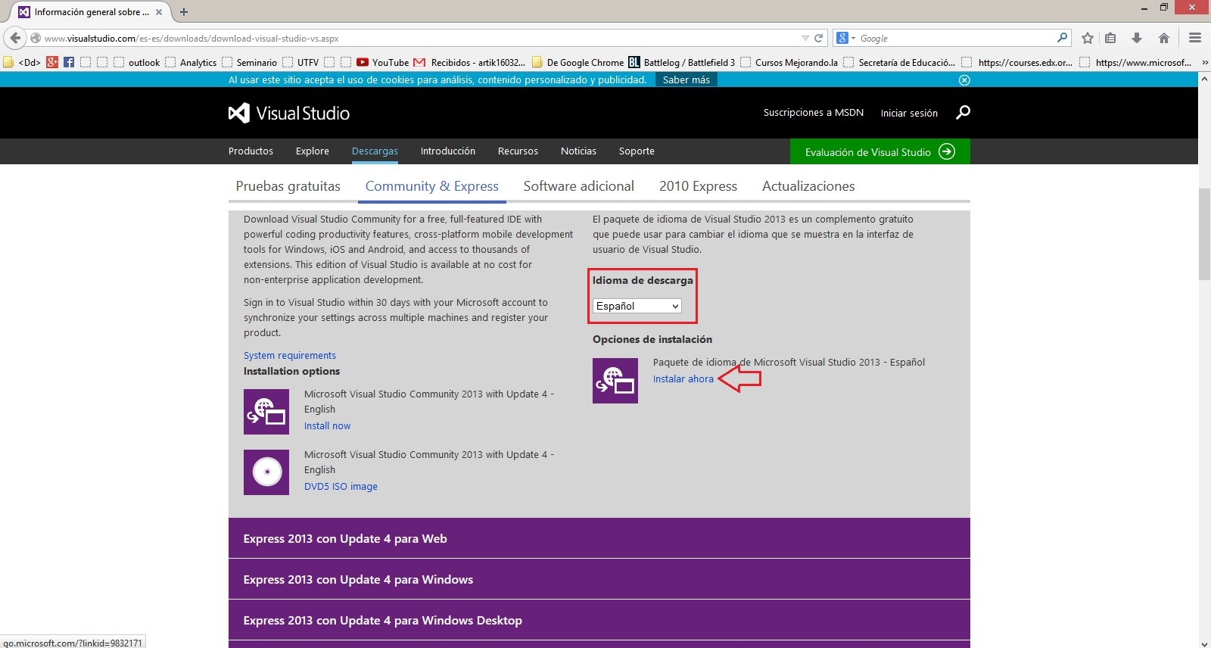Switch to the Software adicional tab
Image resolution: width=1211 pixels, height=648 pixels.
click(579, 186)
